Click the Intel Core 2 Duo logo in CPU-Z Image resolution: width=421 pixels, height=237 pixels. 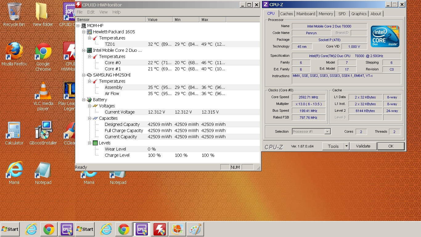[x=385, y=36]
